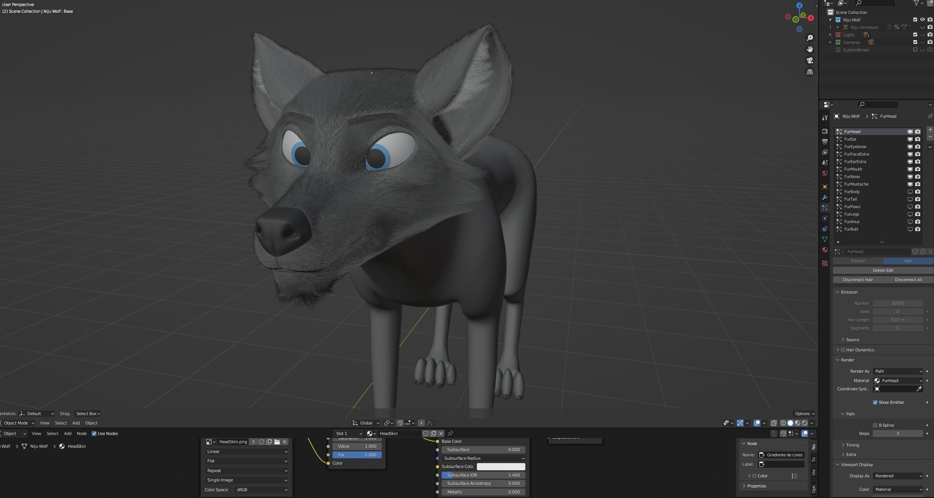Add a particle system slot with plus

click(x=930, y=130)
